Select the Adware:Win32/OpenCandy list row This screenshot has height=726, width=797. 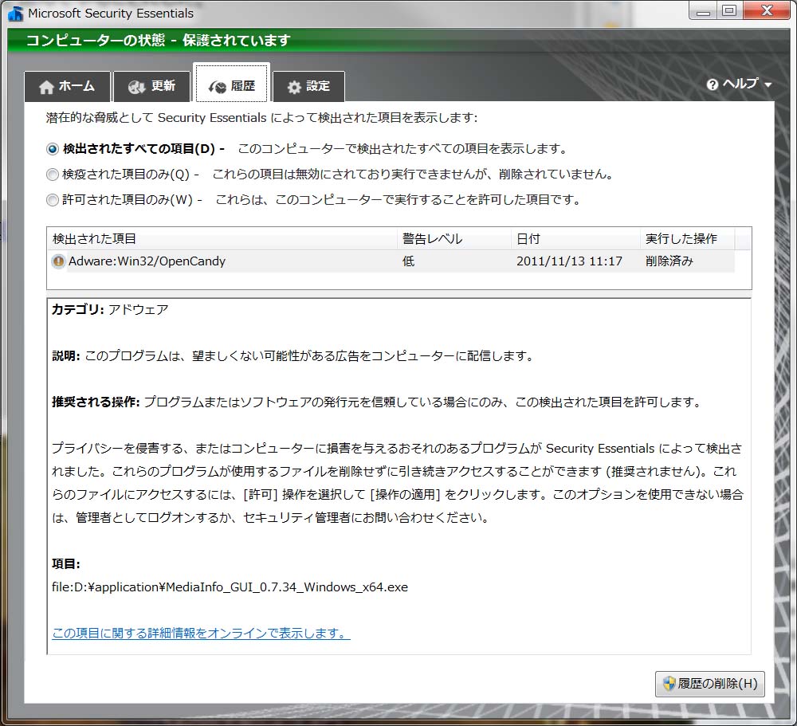[392, 261]
